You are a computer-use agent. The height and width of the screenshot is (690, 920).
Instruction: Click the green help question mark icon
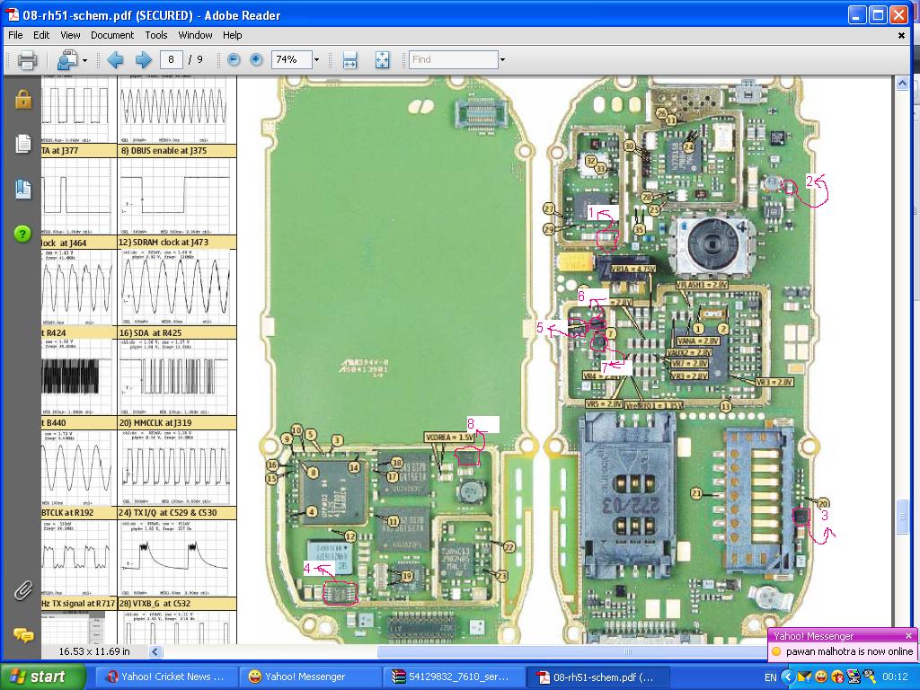click(x=22, y=234)
